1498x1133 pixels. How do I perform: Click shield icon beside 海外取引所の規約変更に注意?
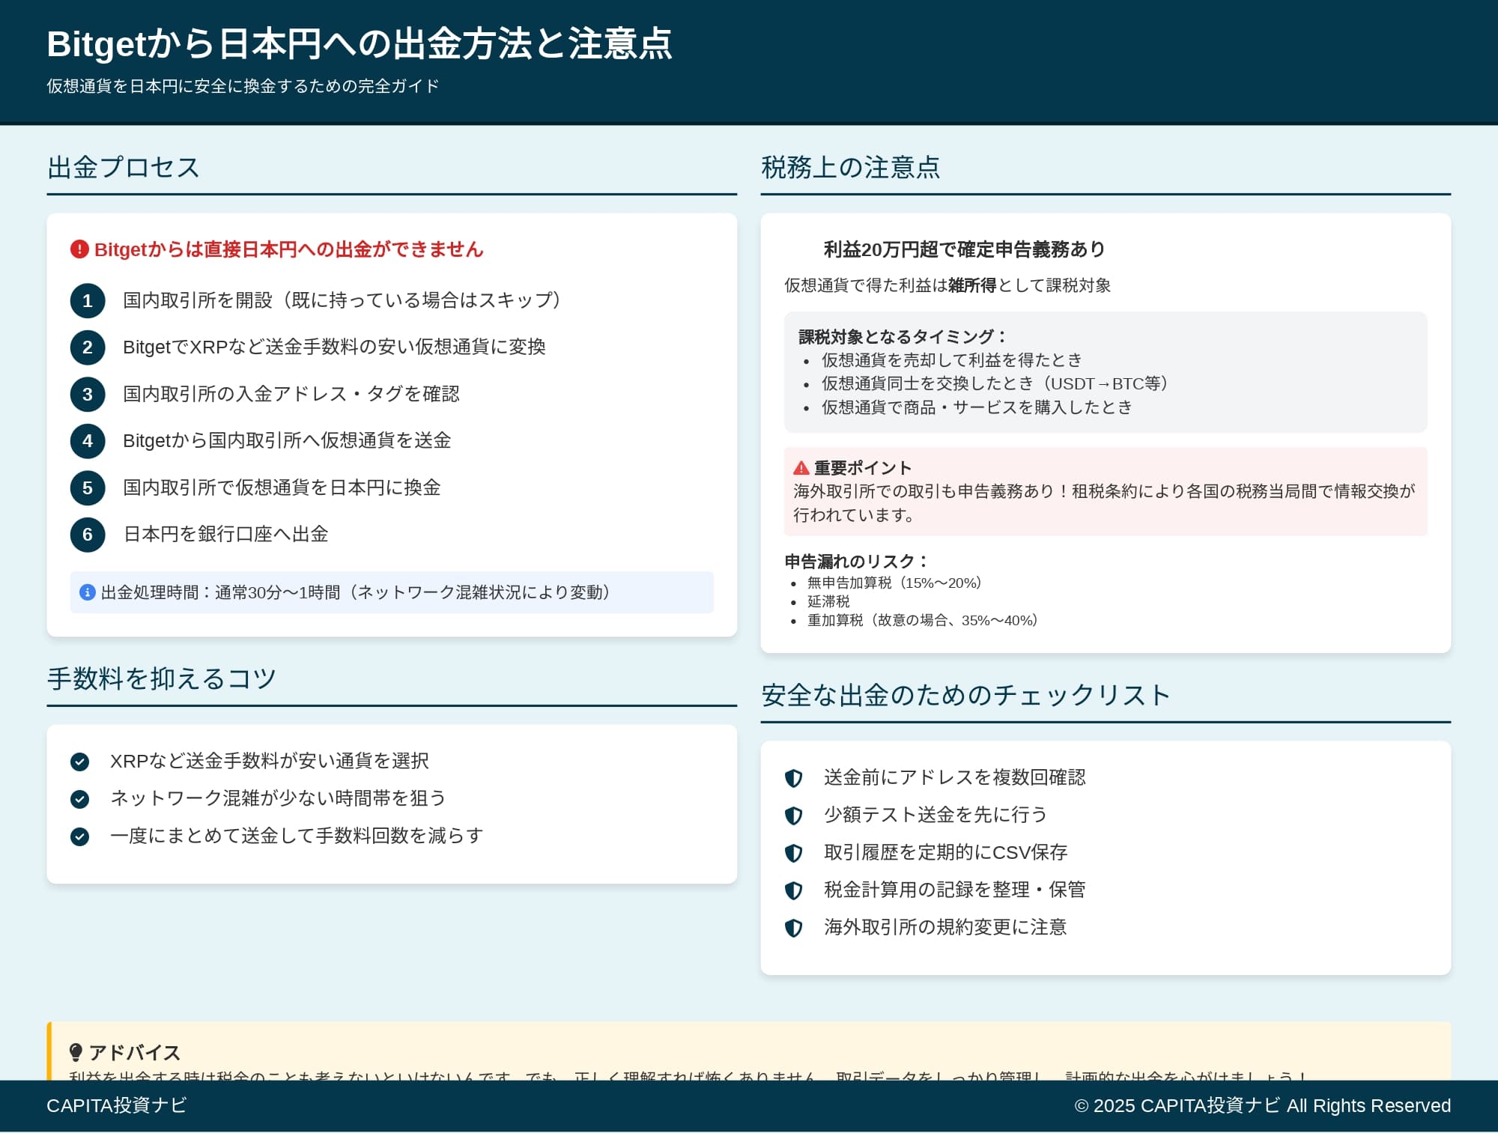point(794,928)
